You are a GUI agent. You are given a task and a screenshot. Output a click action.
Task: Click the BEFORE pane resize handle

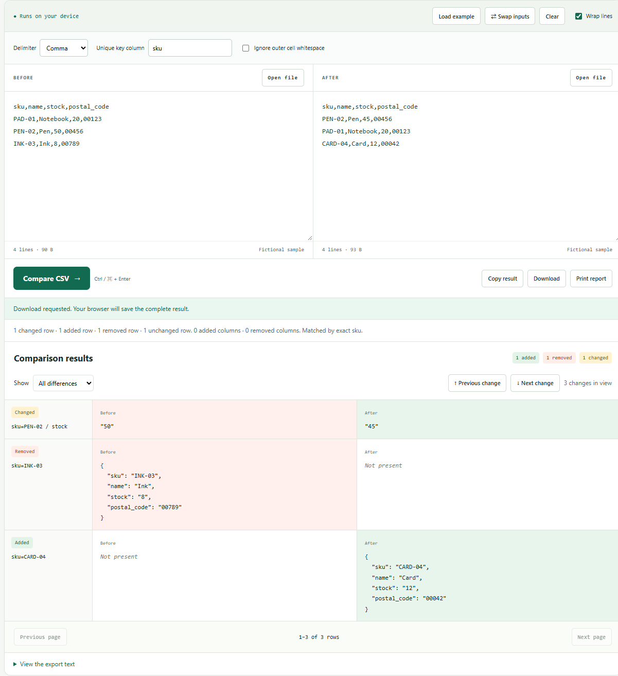(310, 238)
